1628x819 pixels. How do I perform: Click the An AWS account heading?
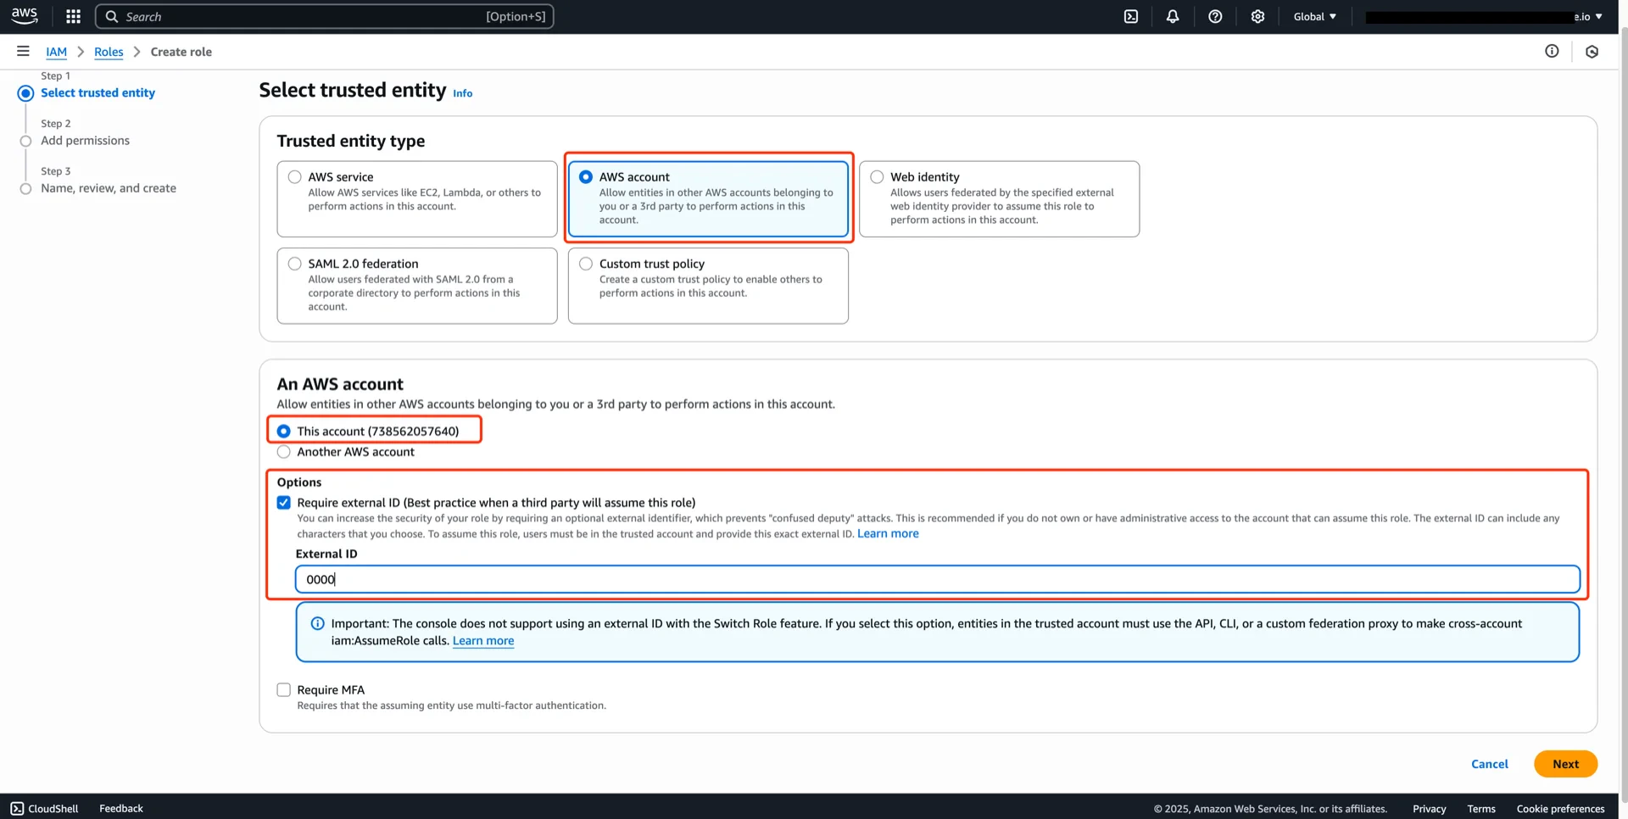(340, 384)
